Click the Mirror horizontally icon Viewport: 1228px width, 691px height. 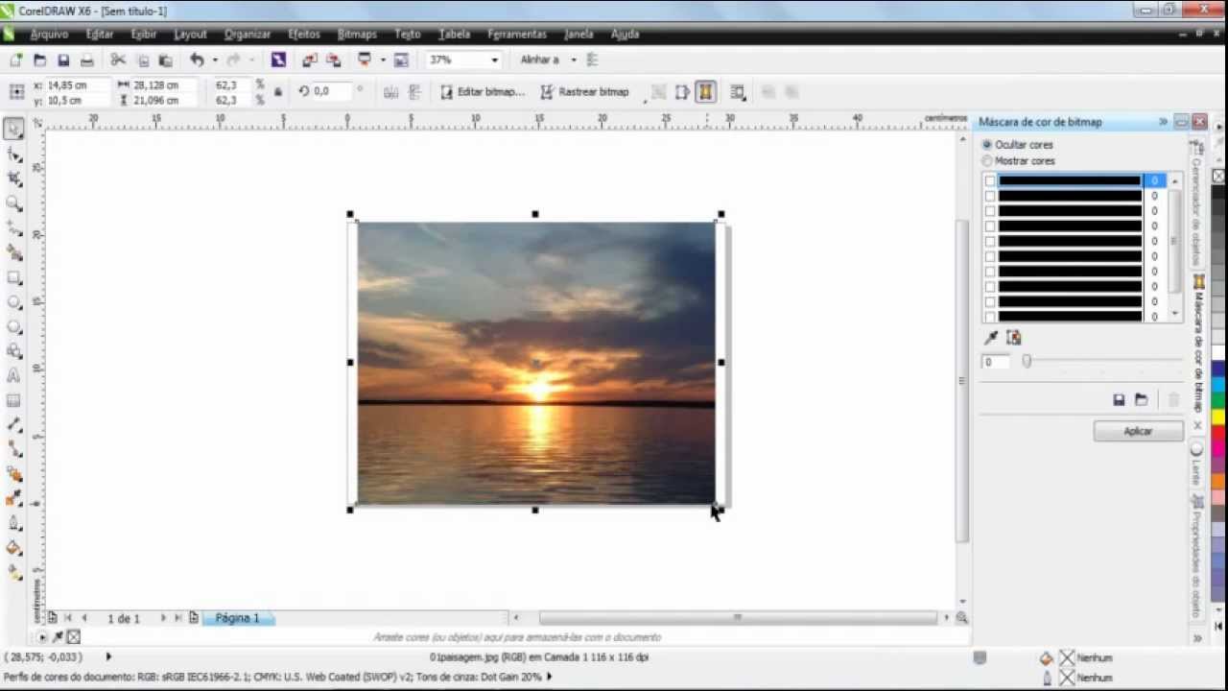391,92
